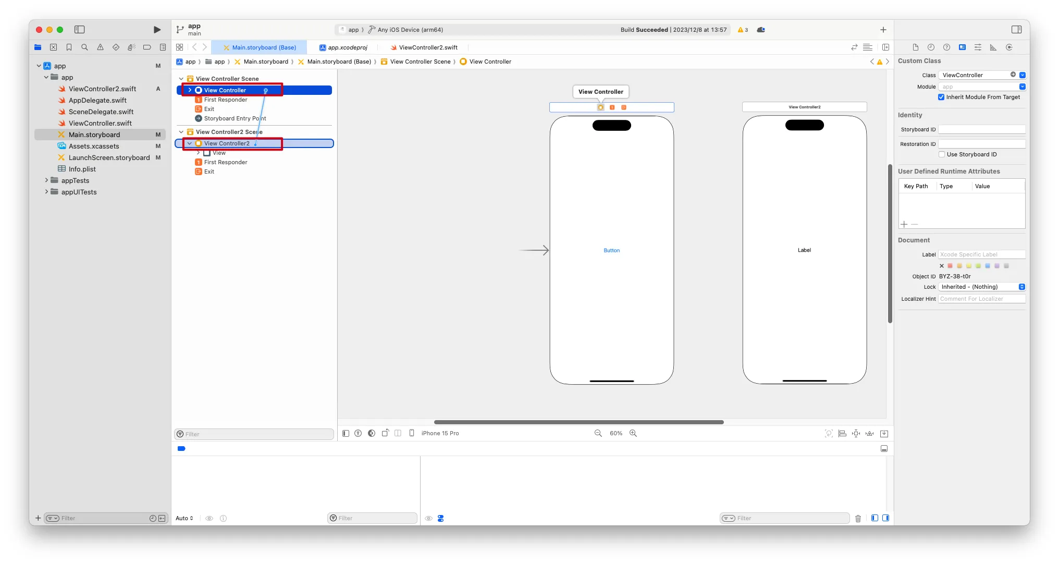Image resolution: width=1059 pixels, height=564 pixels.
Task: Open the Size inspector ruler icon
Action: coord(993,47)
